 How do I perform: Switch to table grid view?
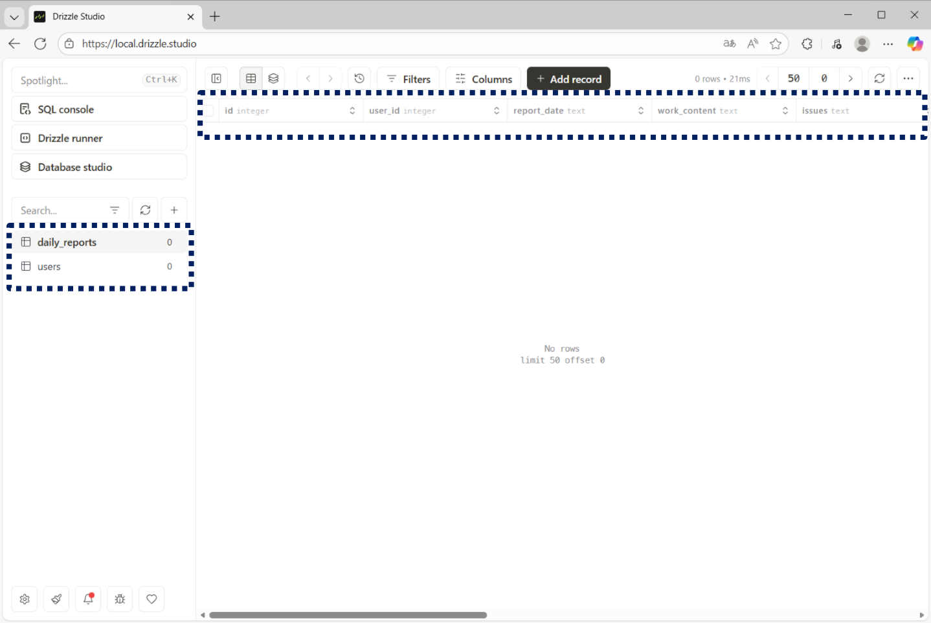(x=251, y=78)
